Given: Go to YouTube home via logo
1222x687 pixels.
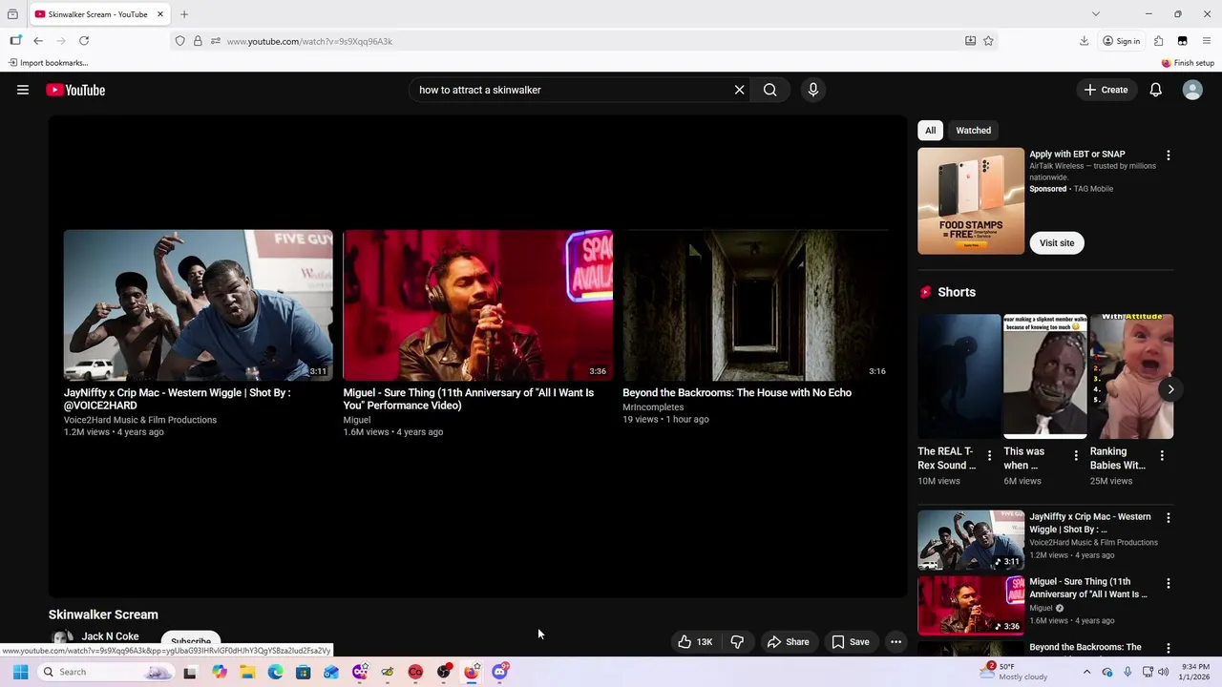Looking at the screenshot, I should (x=75, y=90).
